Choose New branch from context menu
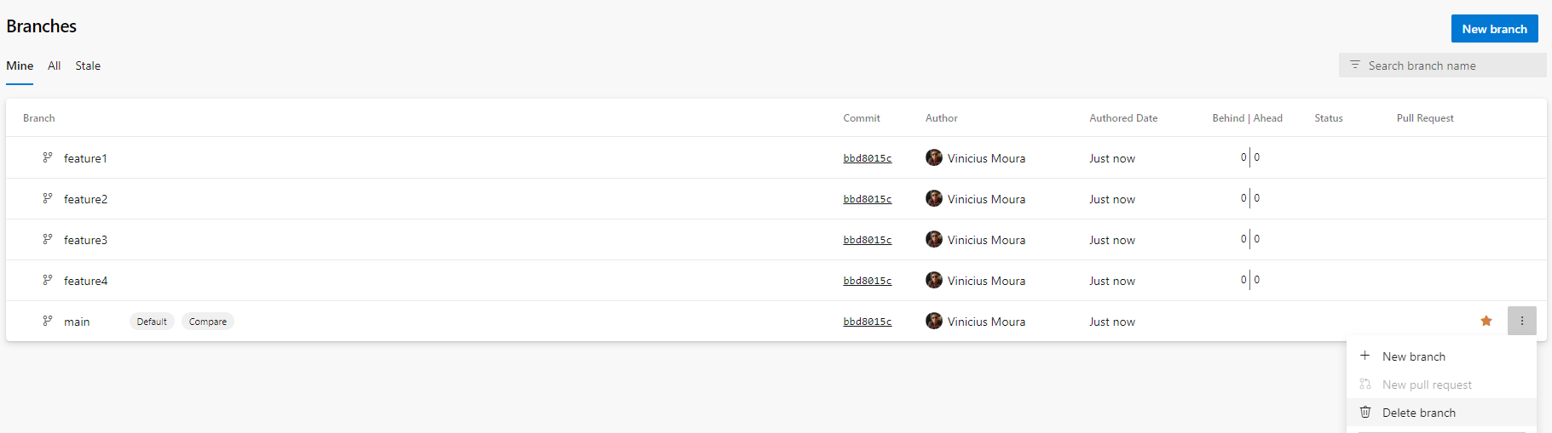1552x433 pixels. click(1413, 356)
